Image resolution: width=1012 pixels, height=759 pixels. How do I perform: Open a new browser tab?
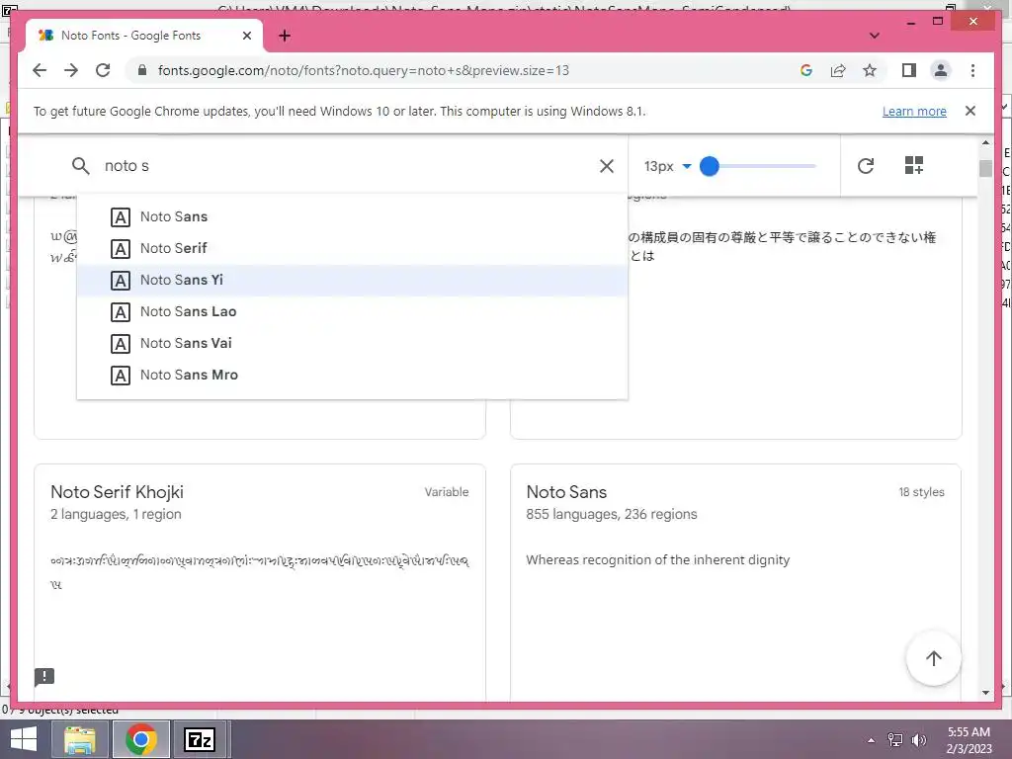click(285, 37)
